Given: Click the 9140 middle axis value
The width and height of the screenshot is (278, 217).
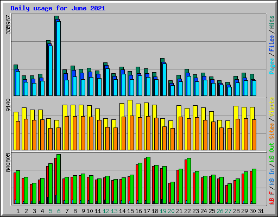Looking at the screenshot, I should (8, 105).
